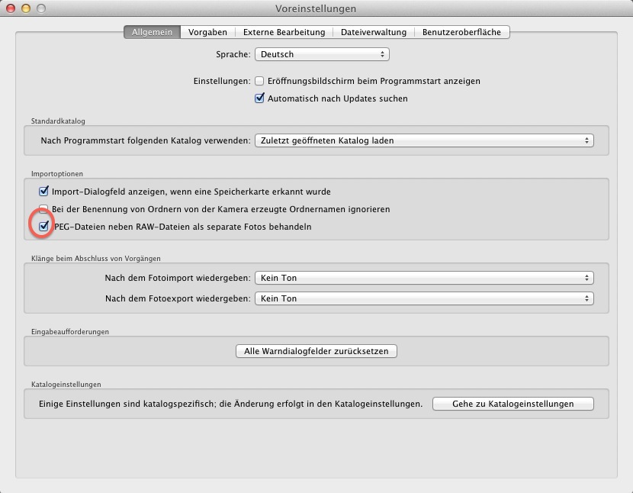
Task: Click 'Alle Warndialogfelder zurücksetzen' button
Action: pos(316,351)
